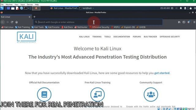The height and width of the screenshot is (110, 196).
Task: Click the 'Free Kali Linux Training' heading
Action: tap(97, 82)
